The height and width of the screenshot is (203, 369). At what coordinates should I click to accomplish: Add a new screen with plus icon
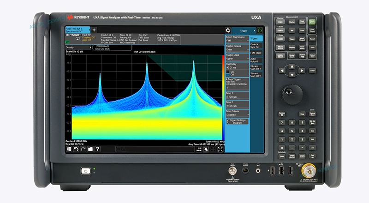(94, 30)
